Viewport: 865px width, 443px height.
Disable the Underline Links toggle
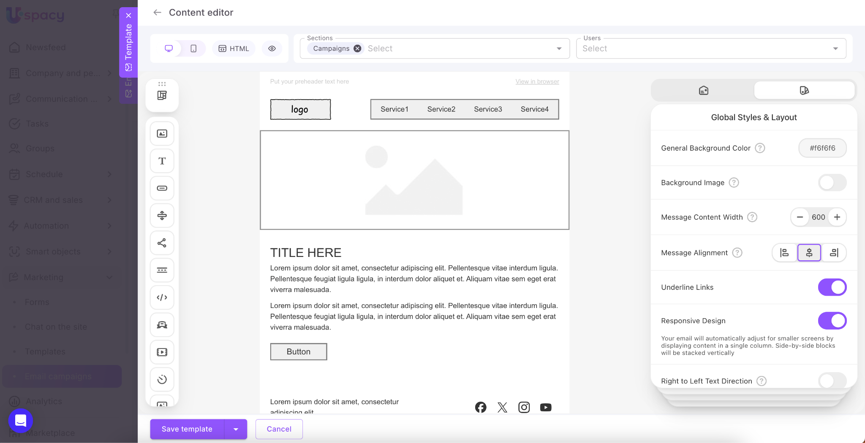coord(832,287)
